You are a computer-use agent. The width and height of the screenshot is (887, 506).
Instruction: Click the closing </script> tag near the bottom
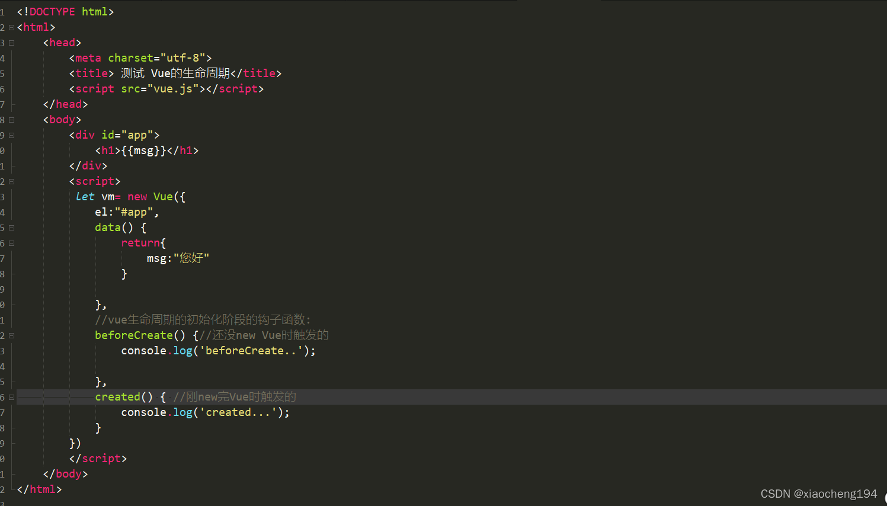click(x=98, y=459)
